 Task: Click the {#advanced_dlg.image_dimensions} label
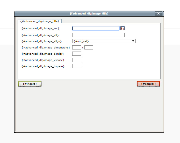point(46,47)
